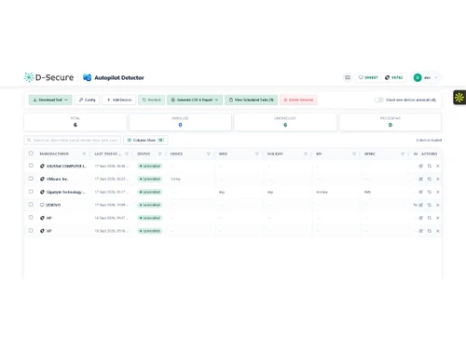Image resolution: width=466 pixels, height=349 pixels.
Task: Click the manufacturer icon beside ASUSTeK COMPUTER
Action: [42, 166]
